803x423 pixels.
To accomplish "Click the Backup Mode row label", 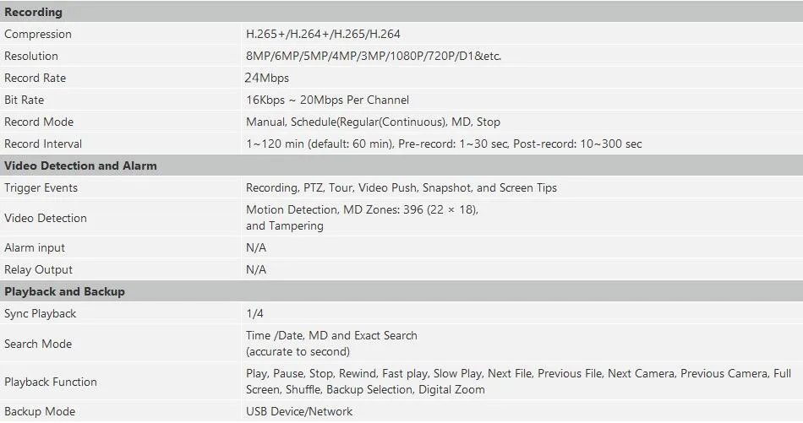I will pos(40,412).
